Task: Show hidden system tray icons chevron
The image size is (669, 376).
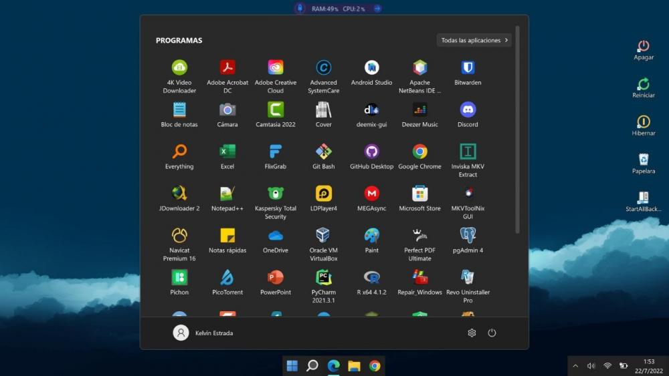Action: [x=575, y=366]
